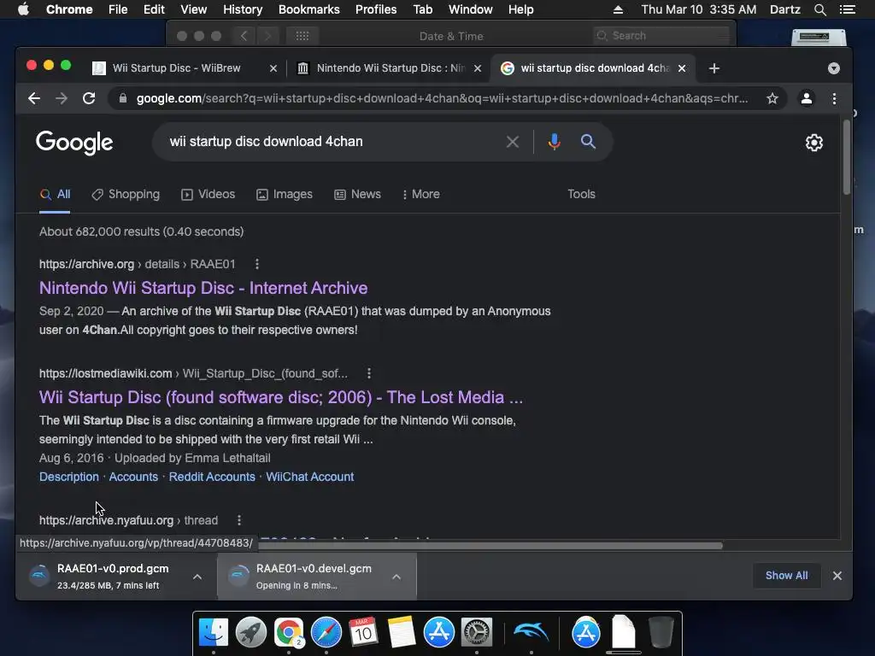Screen dimensions: 875x656
Task: Click the Google logo
Action: tap(74, 143)
